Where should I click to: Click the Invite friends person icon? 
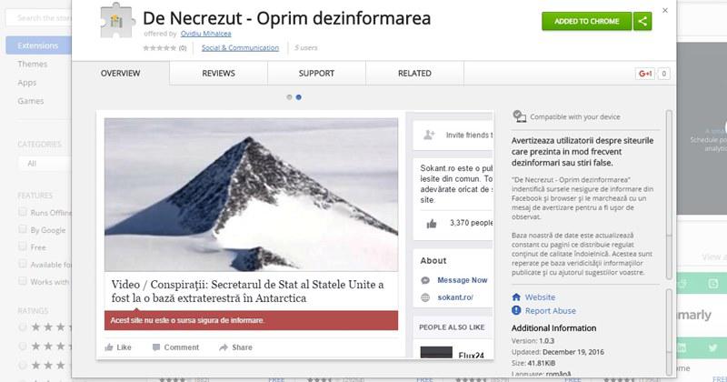click(429, 135)
